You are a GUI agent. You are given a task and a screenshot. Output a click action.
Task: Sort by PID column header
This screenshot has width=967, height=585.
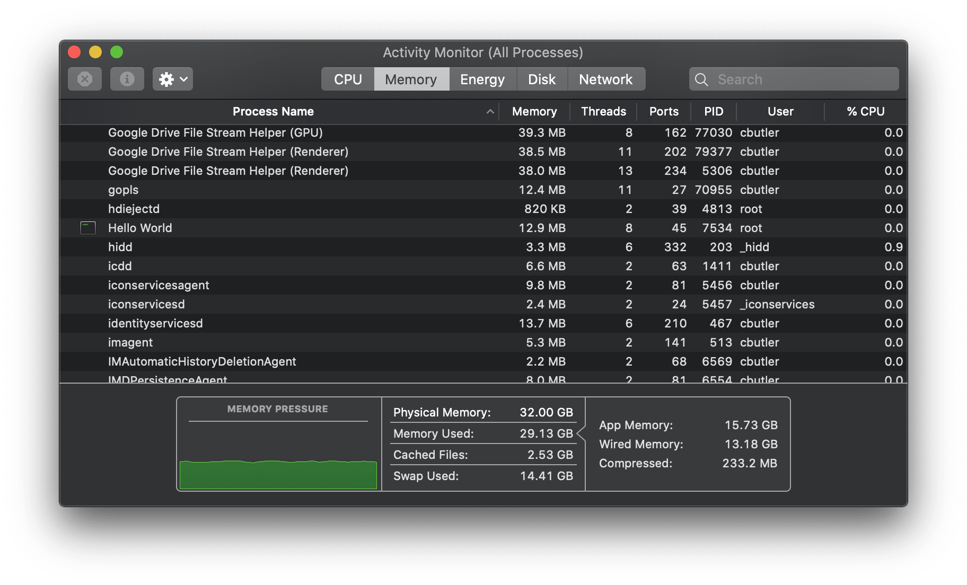click(714, 111)
